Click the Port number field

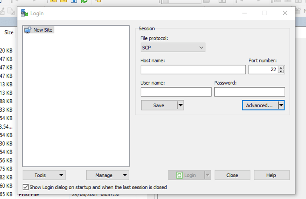(263, 69)
